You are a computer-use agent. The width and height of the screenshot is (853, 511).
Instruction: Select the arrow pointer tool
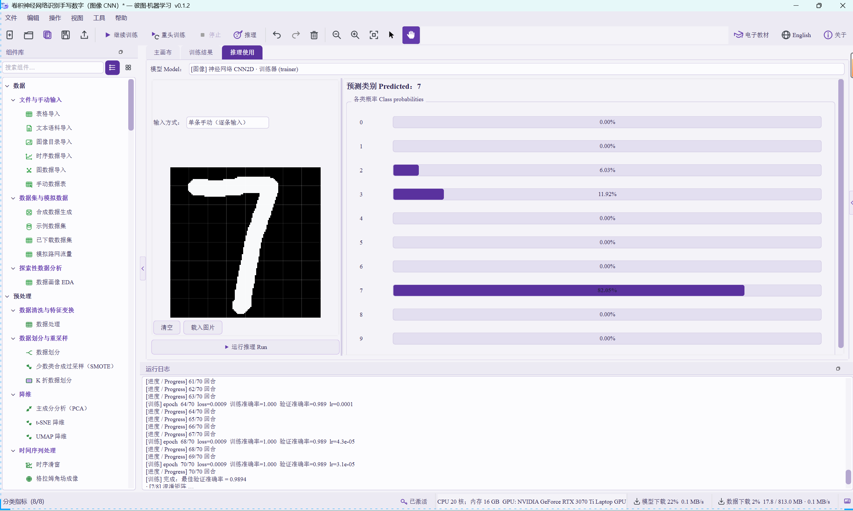[x=391, y=35]
